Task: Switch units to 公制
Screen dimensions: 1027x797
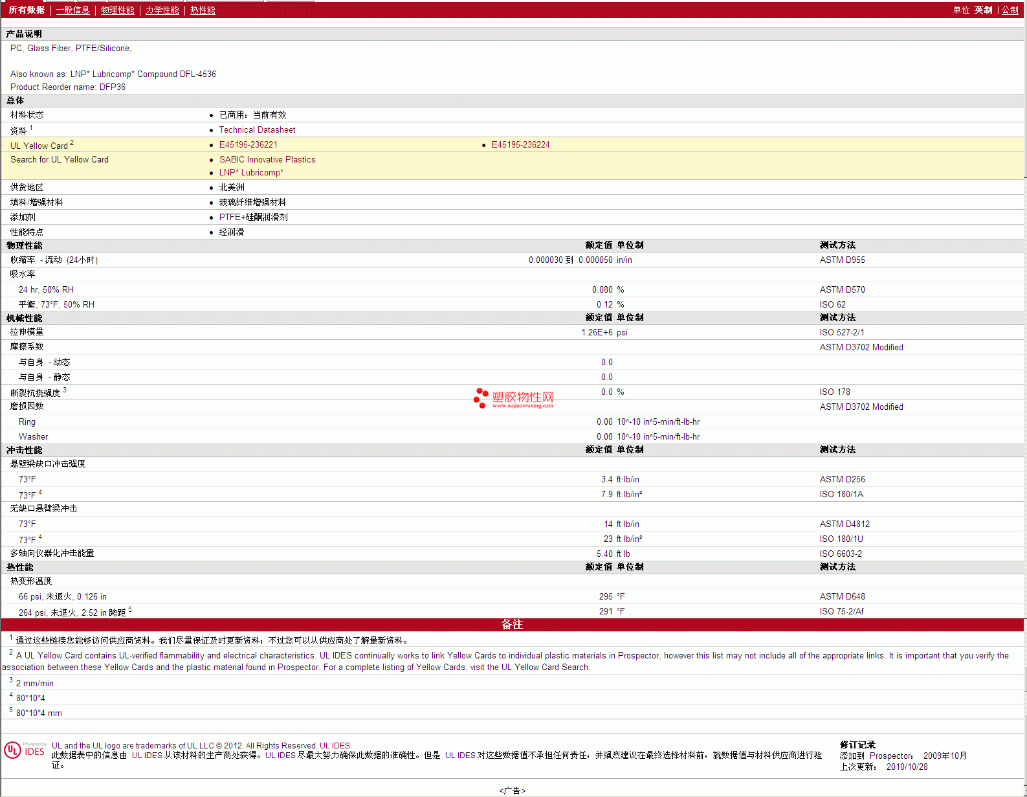Action: pyautogui.click(x=1010, y=10)
